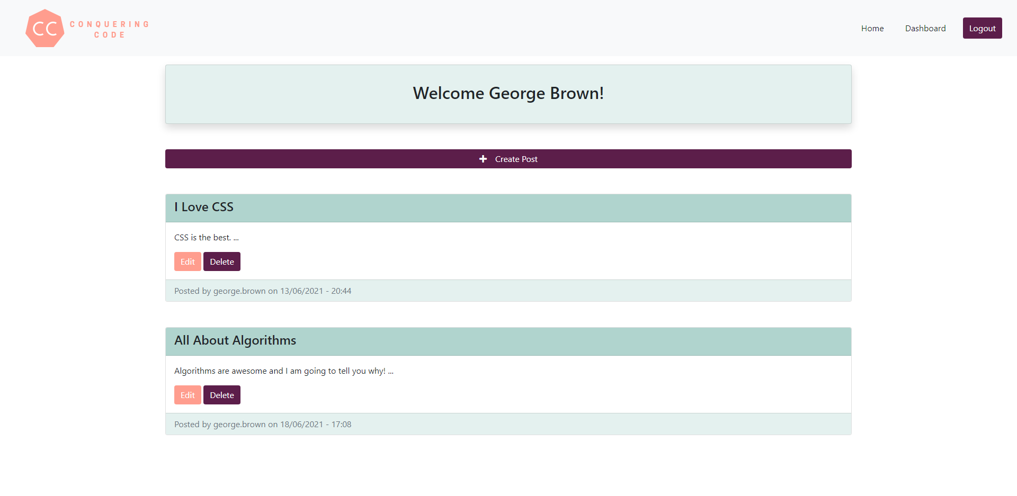
Task: Delete the I Love CSS post
Action: tap(221, 261)
